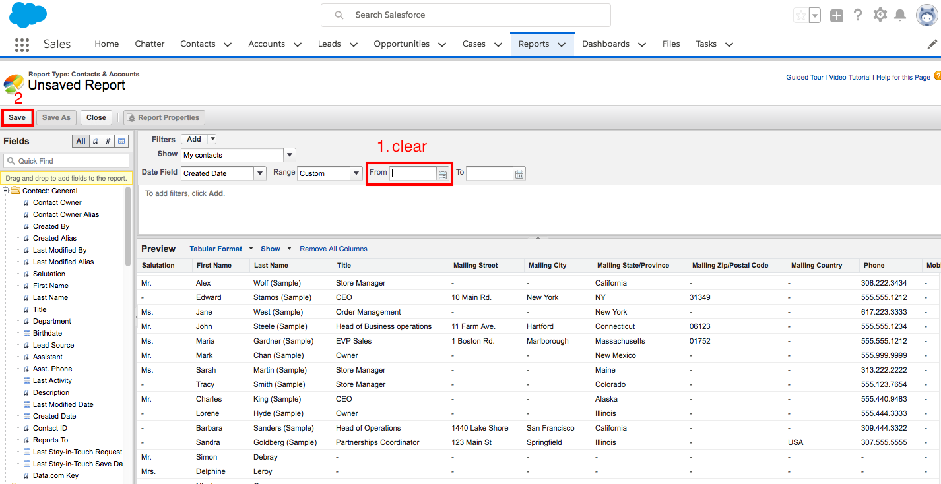Click the icon beside Created Date field
The height and width of the screenshot is (484, 941).
click(26, 416)
